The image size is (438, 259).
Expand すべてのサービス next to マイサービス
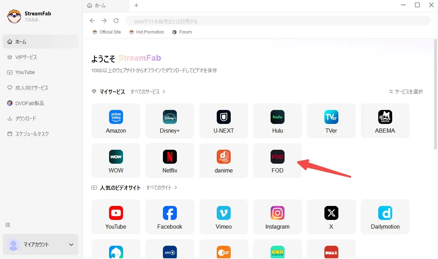point(148,91)
